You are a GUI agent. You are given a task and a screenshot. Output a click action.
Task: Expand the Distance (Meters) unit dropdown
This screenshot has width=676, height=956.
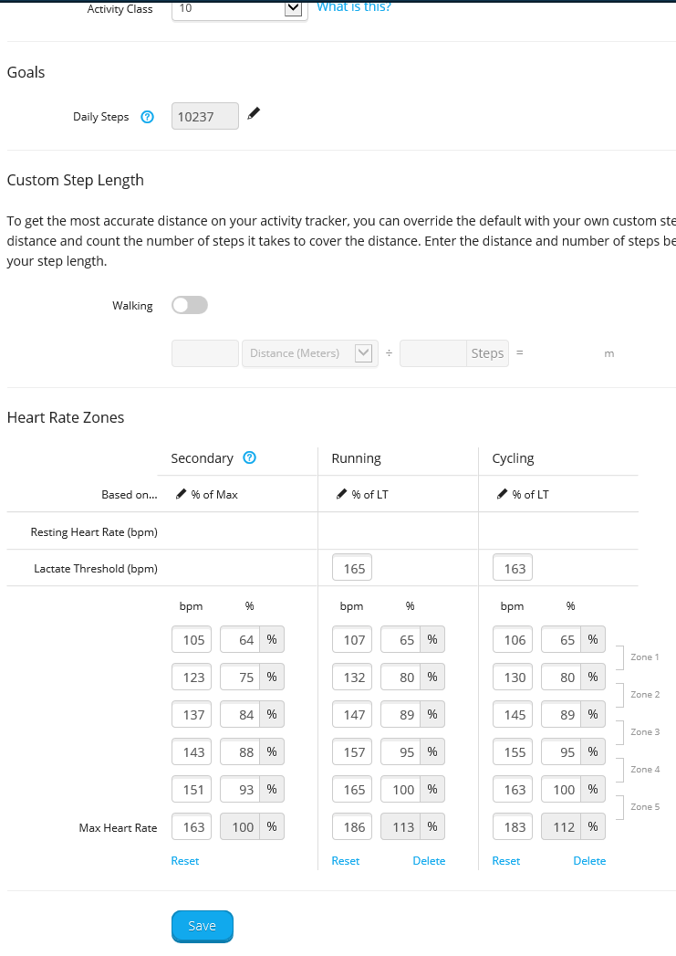point(363,353)
